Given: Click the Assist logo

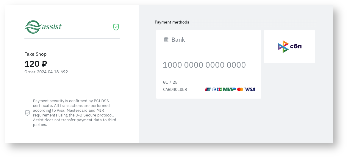Looking at the screenshot, I should tap(43, 27).
